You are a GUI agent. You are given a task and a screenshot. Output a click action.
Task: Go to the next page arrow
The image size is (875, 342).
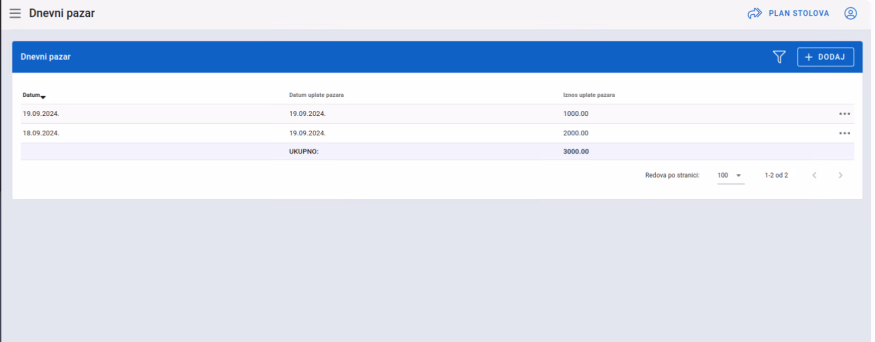[x=840, y=175]
